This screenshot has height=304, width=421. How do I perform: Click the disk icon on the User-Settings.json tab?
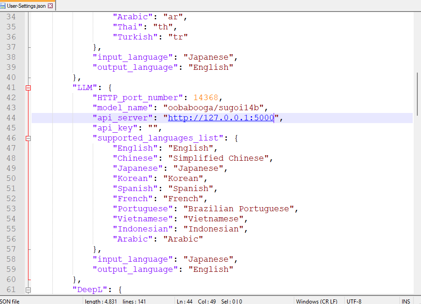(3, 6)
